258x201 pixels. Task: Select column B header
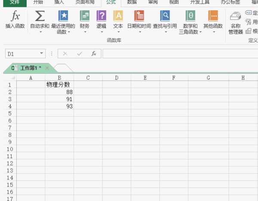click(x=59, y=78)
